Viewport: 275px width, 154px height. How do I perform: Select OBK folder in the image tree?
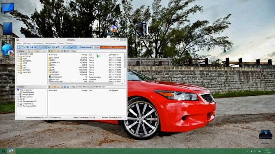[x=24, y=65]
